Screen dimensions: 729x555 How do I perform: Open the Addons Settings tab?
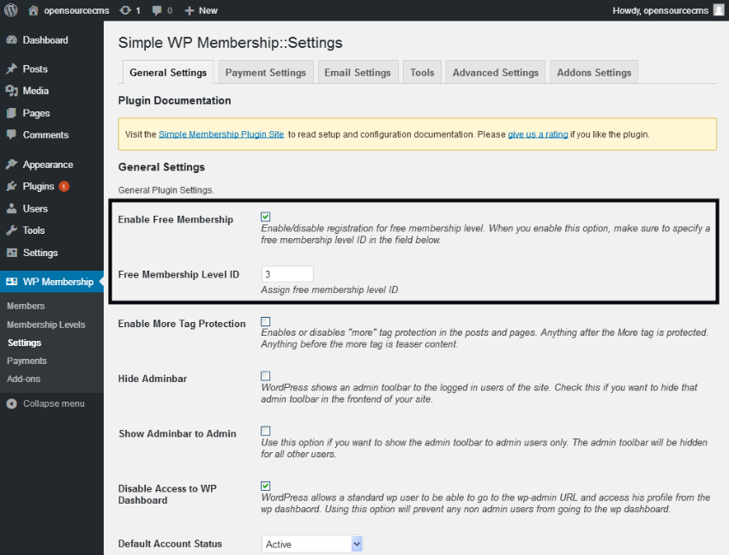point(593,73)
